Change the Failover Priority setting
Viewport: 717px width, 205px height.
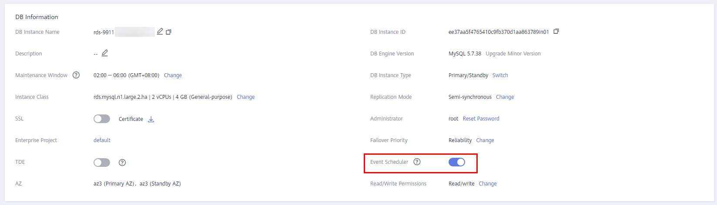(x=485, y=140)
